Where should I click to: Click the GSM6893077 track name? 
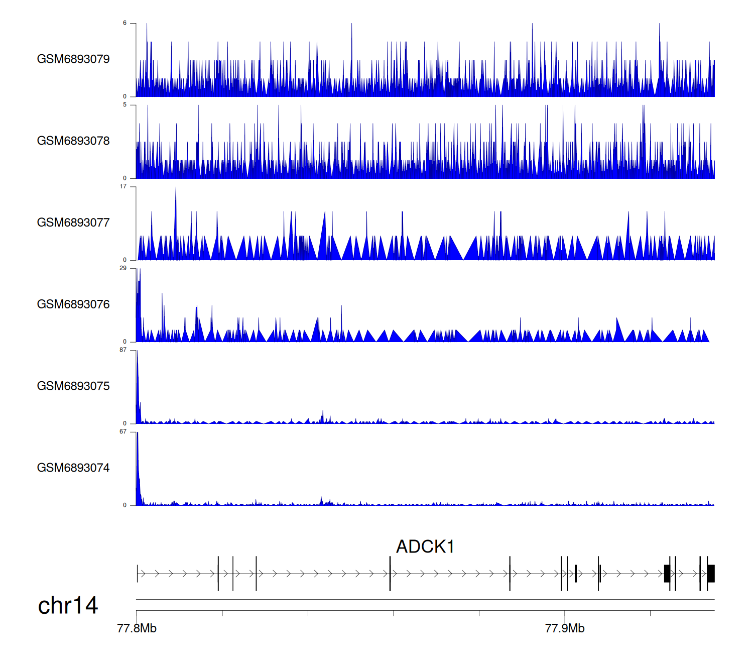point(73,223)
